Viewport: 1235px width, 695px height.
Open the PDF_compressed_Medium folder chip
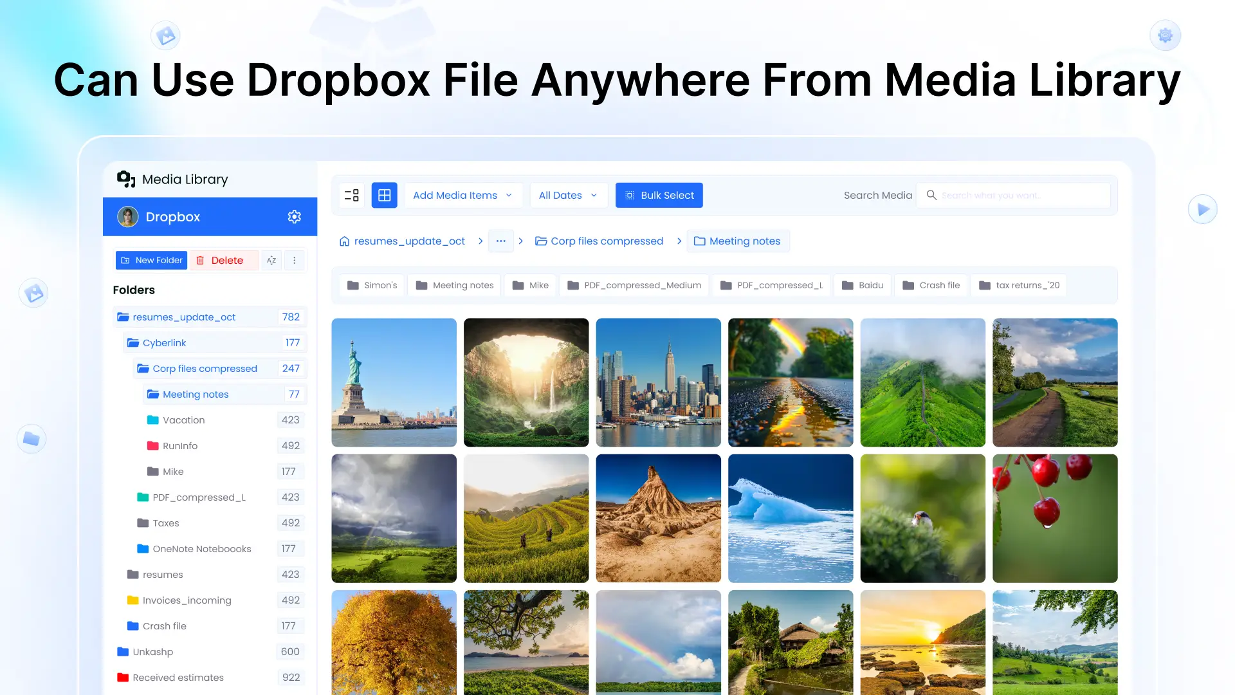[x=635, y=285]
